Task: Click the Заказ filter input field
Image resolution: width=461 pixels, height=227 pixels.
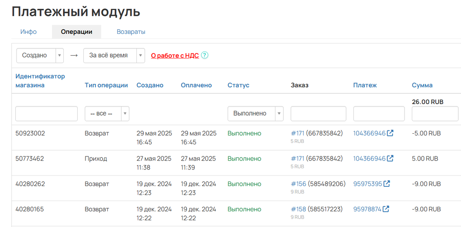Action: click(318, 114)
